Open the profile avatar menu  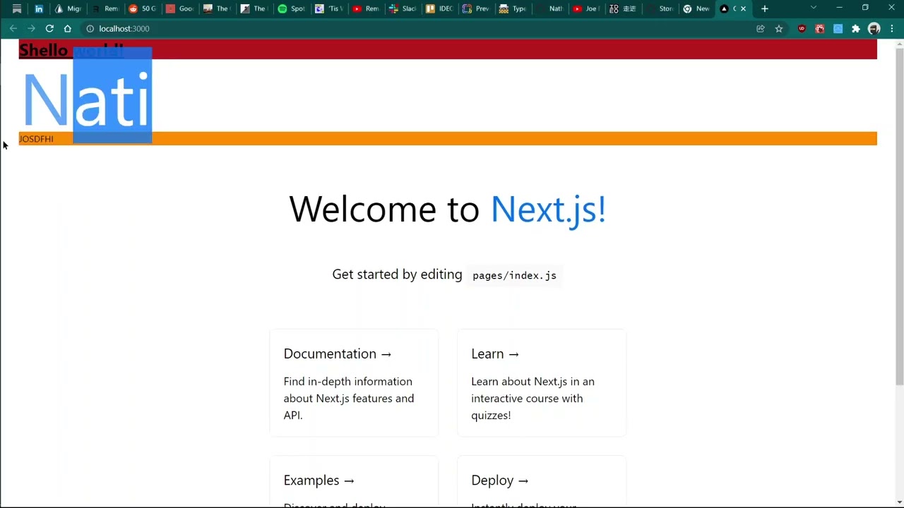click(874, 29)
